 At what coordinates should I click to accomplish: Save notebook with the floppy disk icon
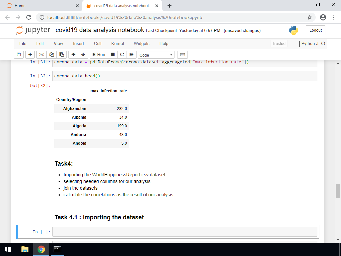[x=19, y=55]
